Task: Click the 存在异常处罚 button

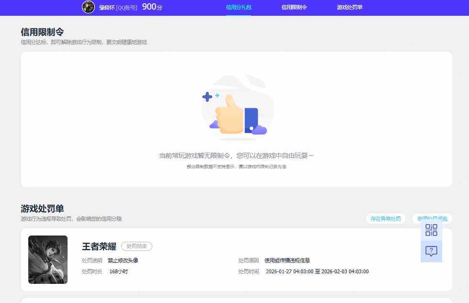Action: 386,219
